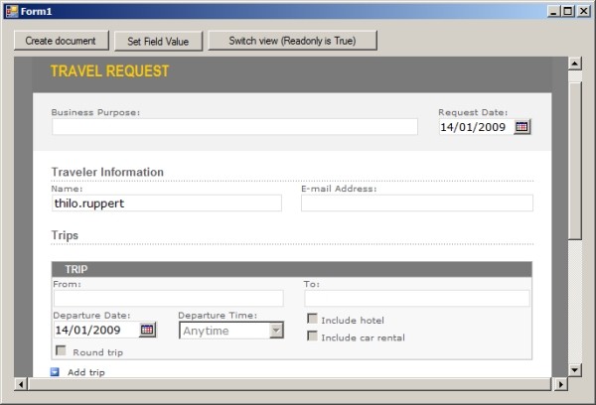Expand the Departure Time dropdown

click(x=276, y=331)
